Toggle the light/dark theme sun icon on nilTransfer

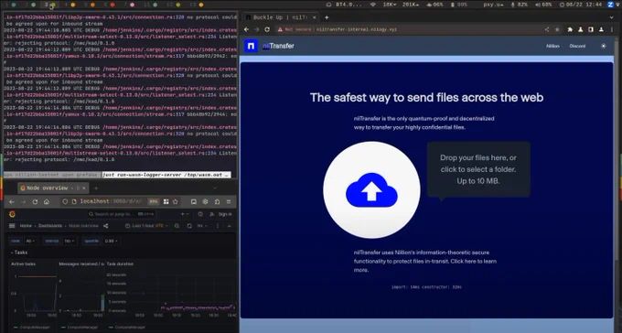pyautogui.click(x=604, y=46)
